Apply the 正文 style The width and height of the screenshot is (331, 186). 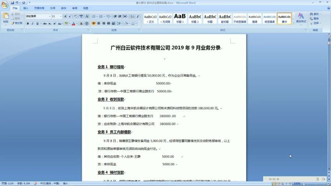[150, 19]
